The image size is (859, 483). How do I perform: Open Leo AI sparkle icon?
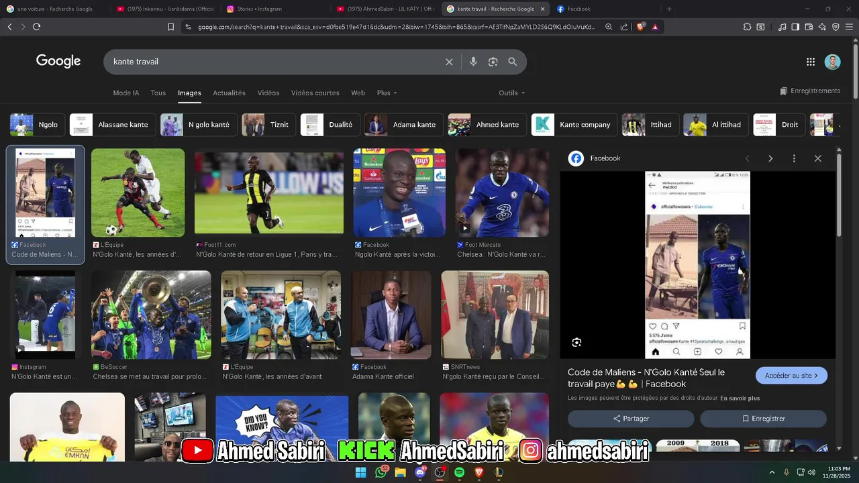[822, 27]
